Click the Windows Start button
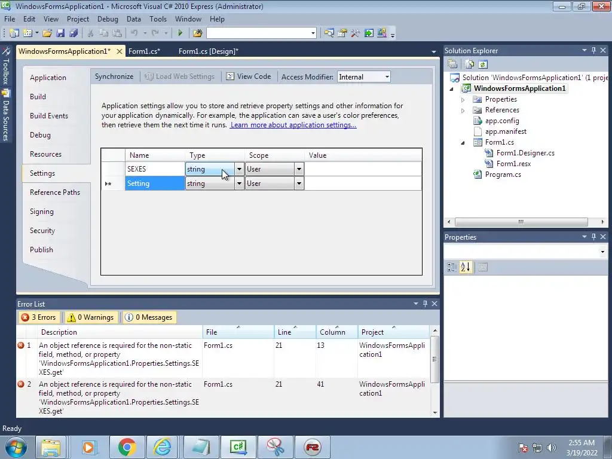 click(x=16, y=447)
